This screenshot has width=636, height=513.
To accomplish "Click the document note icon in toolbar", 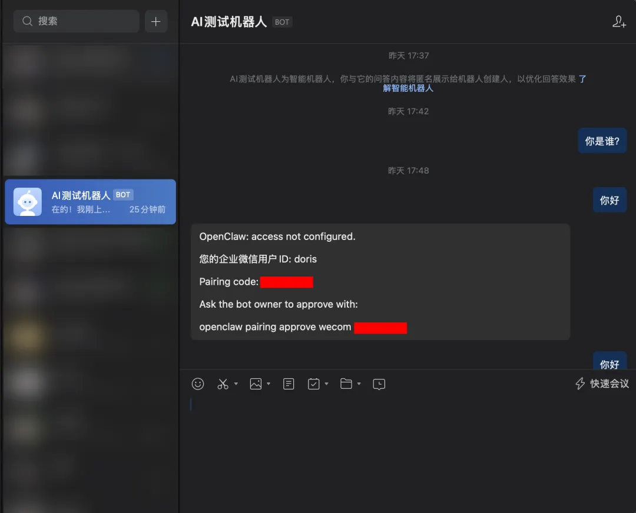I will tap(289, 384).
